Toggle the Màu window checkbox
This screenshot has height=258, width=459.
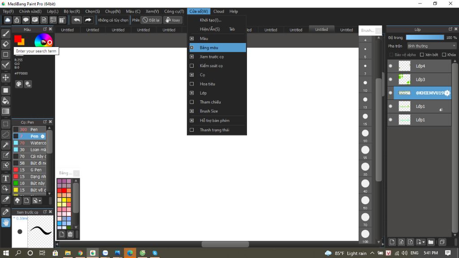coord(192,39)
